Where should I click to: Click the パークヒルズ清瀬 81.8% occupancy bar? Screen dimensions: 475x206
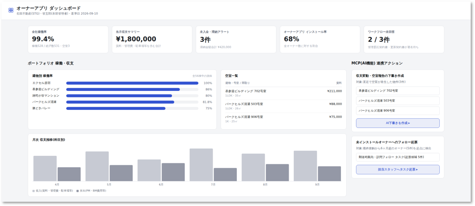point(132,102)
